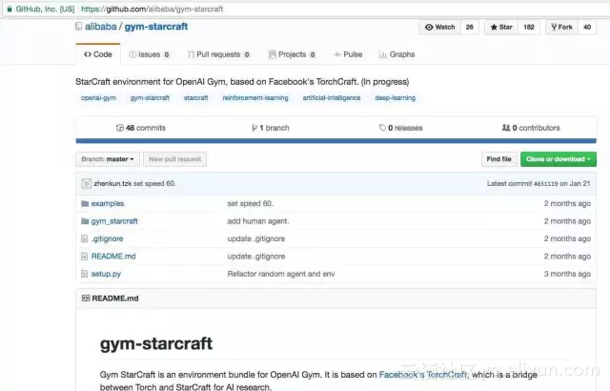Select the starcraft topic tag
This screenshot has width=610, height=391.
[196, 98]
